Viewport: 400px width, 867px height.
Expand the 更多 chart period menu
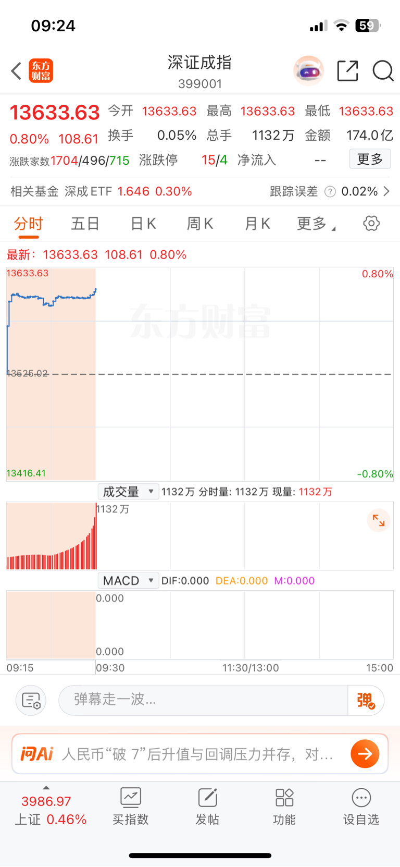pyautogui.click(x=315, y=224)
